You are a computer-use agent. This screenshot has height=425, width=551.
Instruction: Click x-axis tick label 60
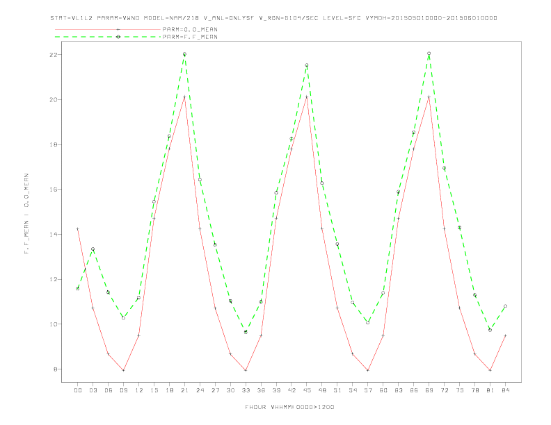coord(383,390)
